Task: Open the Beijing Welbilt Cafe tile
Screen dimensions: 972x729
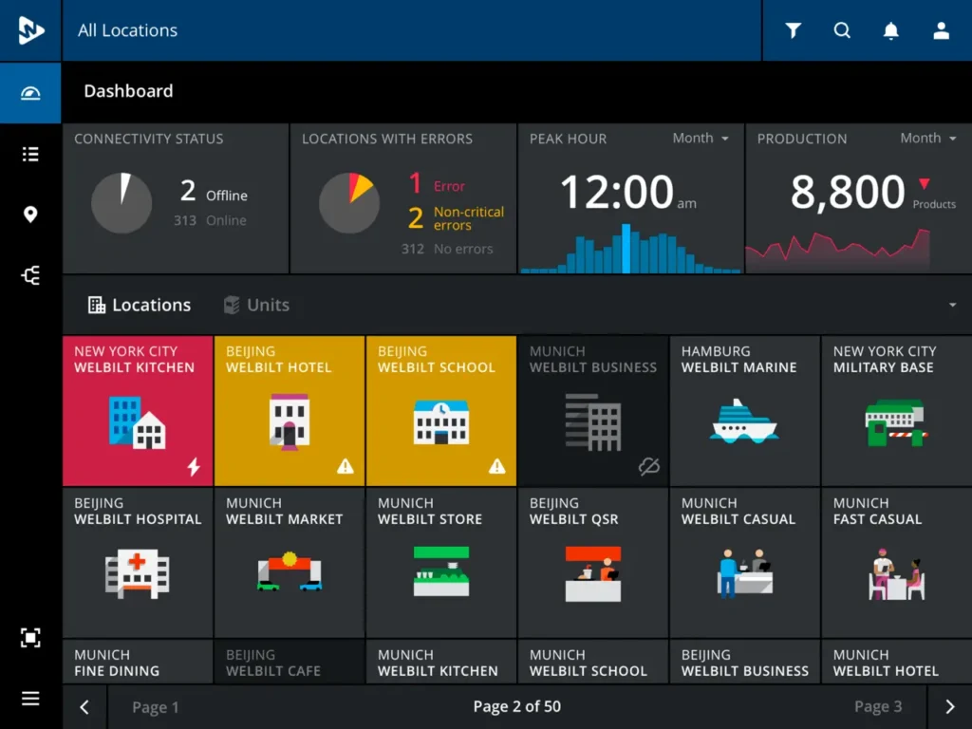Action: (290, 662)
